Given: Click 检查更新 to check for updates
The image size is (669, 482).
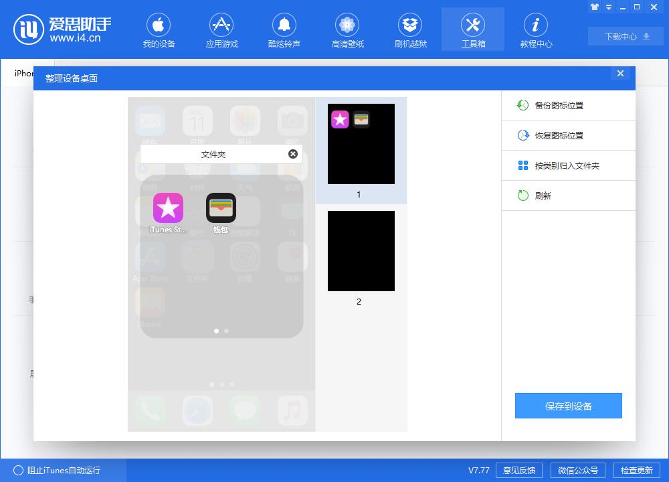Looking at the screenshot, I should (636, 470).
